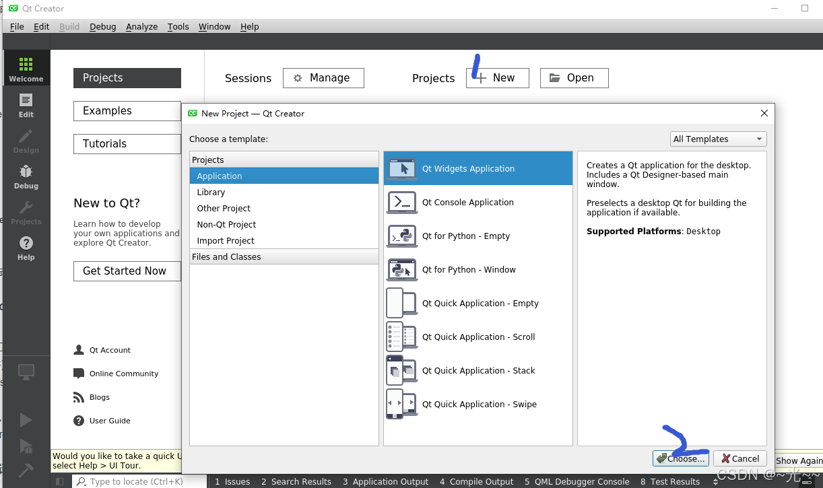Open the Tools menu
This screenshot has width=823, height=488.
178,26
